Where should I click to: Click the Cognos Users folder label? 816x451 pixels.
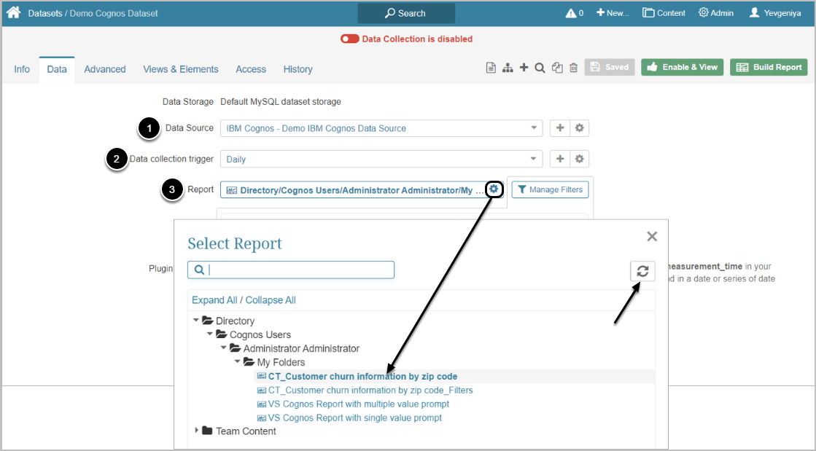[260, 334]
